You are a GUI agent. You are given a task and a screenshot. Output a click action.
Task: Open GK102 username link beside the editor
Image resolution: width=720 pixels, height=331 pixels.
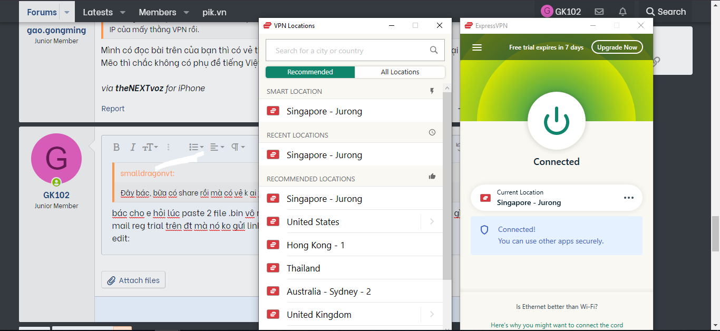56,195
